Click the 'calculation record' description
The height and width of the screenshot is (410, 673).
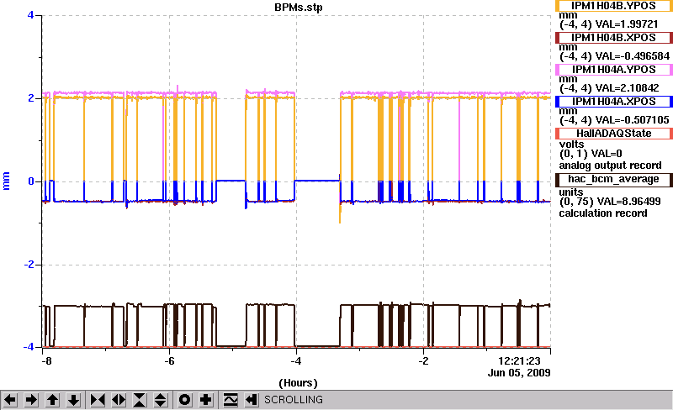(x=603, y=213)
